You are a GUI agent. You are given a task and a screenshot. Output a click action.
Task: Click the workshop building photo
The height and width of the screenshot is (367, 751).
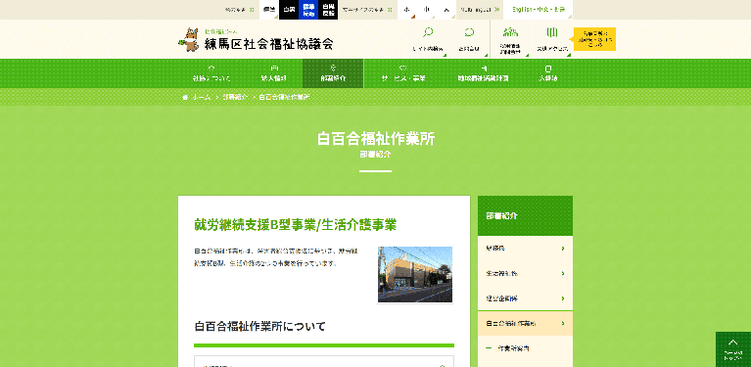[x=415, y=274]
